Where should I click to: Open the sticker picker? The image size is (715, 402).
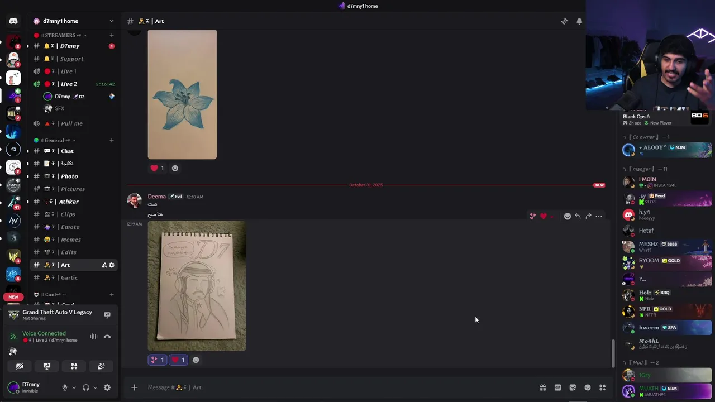(573, 387)
